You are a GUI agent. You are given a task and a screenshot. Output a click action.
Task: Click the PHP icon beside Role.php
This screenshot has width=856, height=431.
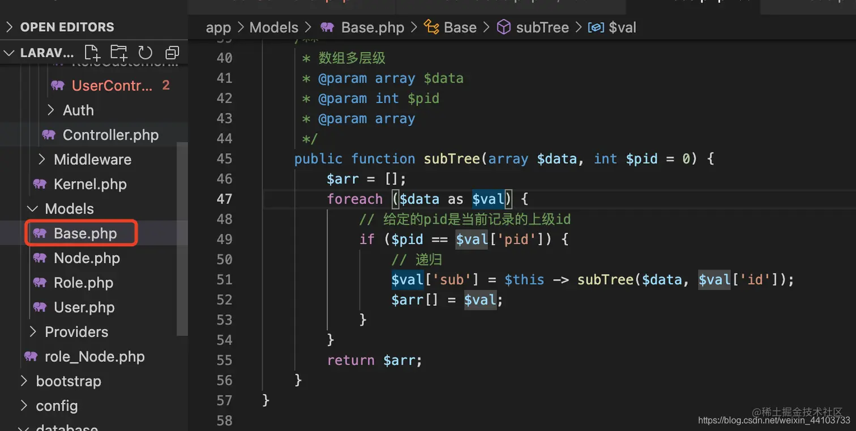40,283
